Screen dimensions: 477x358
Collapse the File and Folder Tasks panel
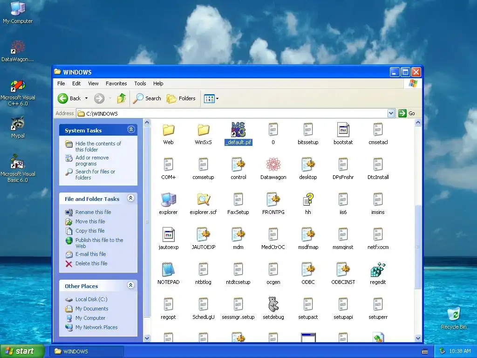pos(131,198)
